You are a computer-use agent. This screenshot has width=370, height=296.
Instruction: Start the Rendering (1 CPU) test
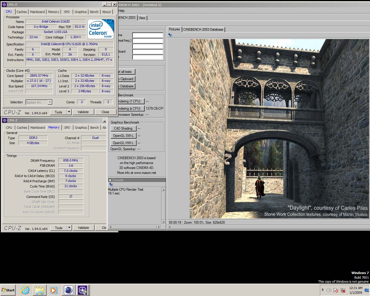point(131,101)
